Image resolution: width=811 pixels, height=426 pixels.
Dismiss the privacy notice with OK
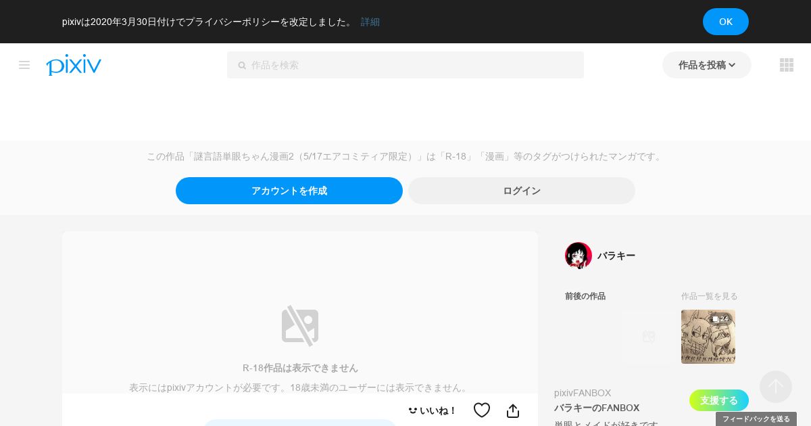pos(726,22)
